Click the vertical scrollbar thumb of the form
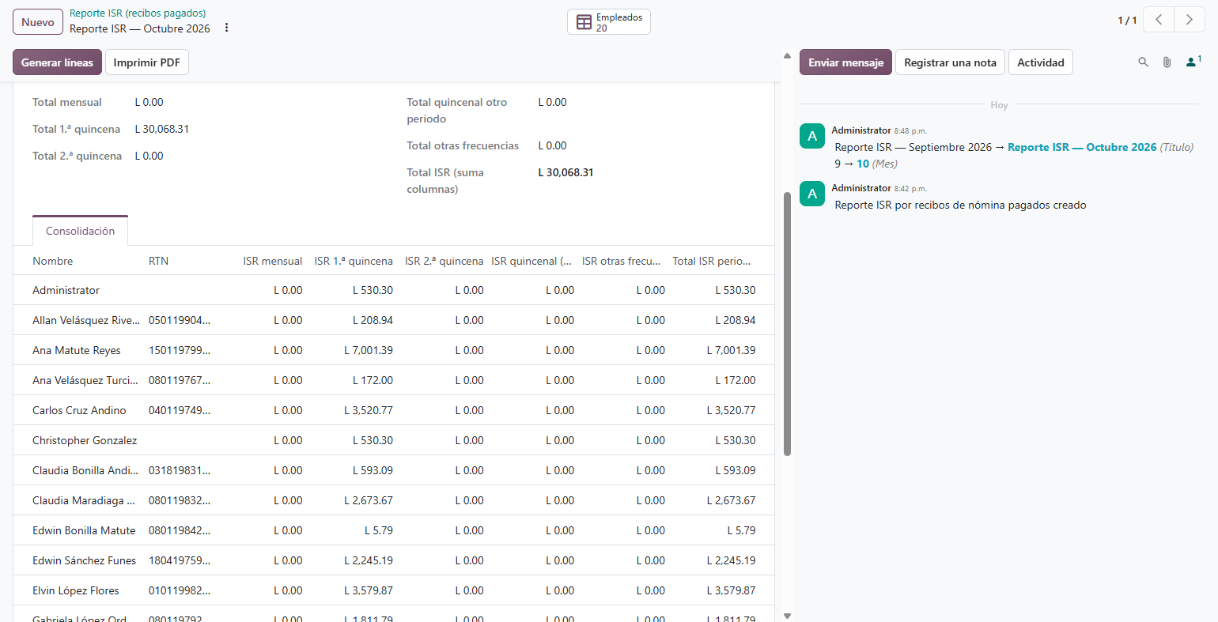 pos(787,324)
